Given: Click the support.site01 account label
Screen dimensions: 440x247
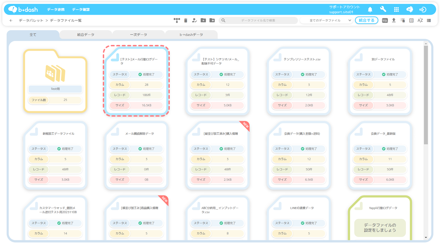Looking at the screenshot, I should (x=341, y=12).
